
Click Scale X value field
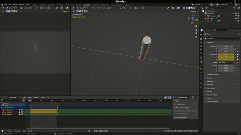(x=226, y=66)
